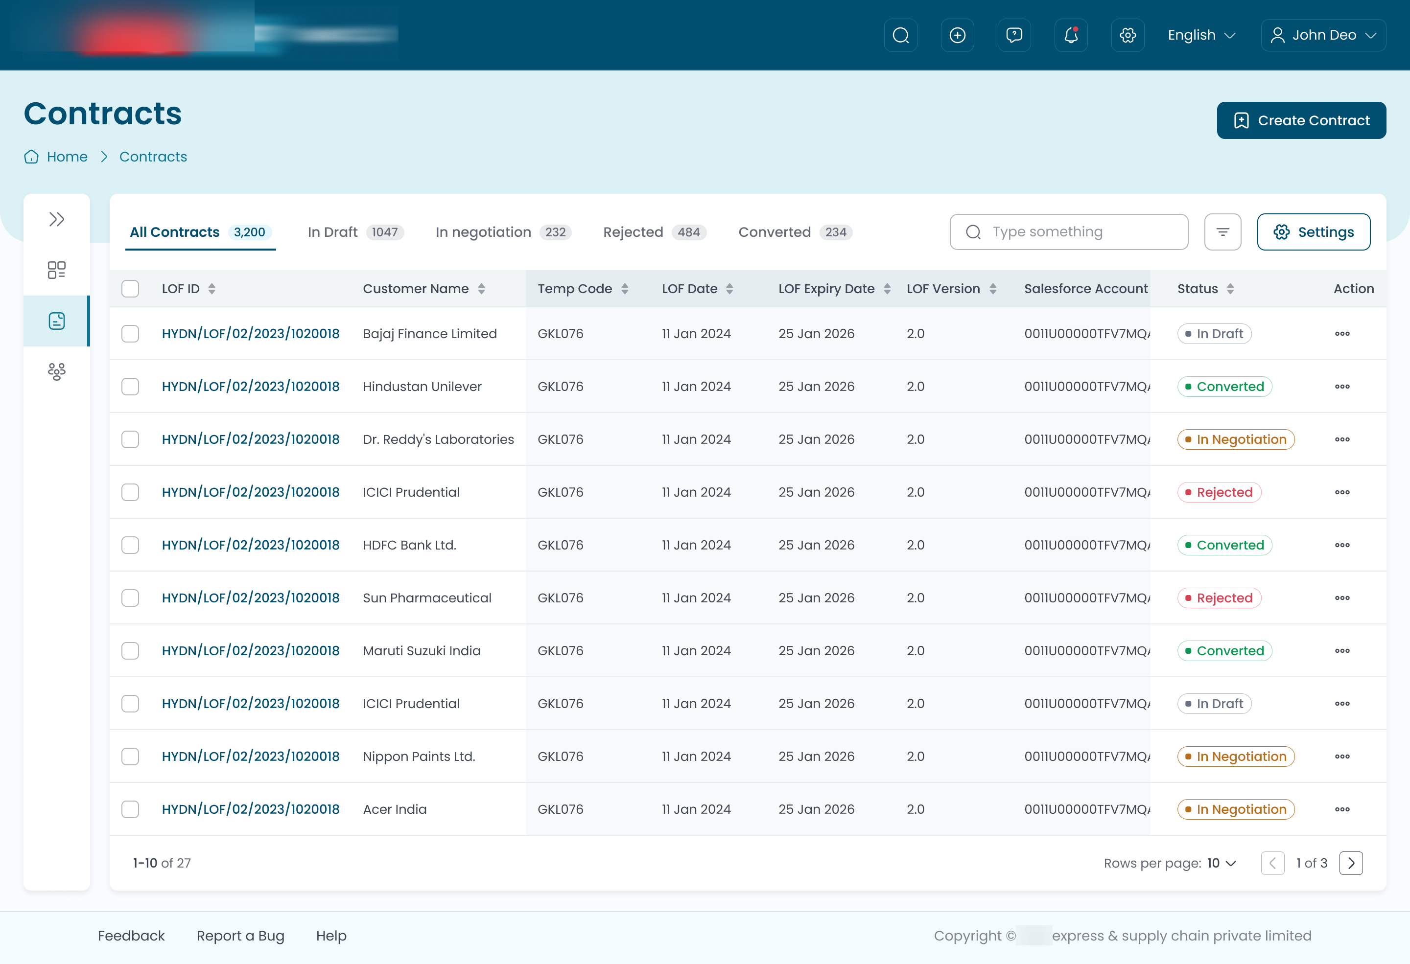This screenshot has height=964, width=1410.
Task: Open the Report a Bug footer link
Action: (240, 936)
